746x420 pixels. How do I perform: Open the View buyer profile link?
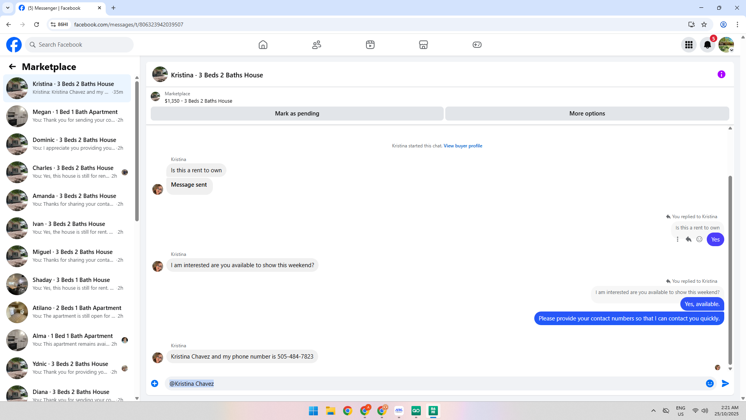pyautogui.click(x=463, y=146)
